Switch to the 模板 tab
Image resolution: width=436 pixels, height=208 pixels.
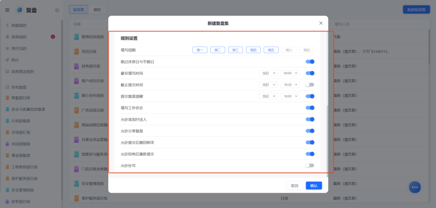97,10
